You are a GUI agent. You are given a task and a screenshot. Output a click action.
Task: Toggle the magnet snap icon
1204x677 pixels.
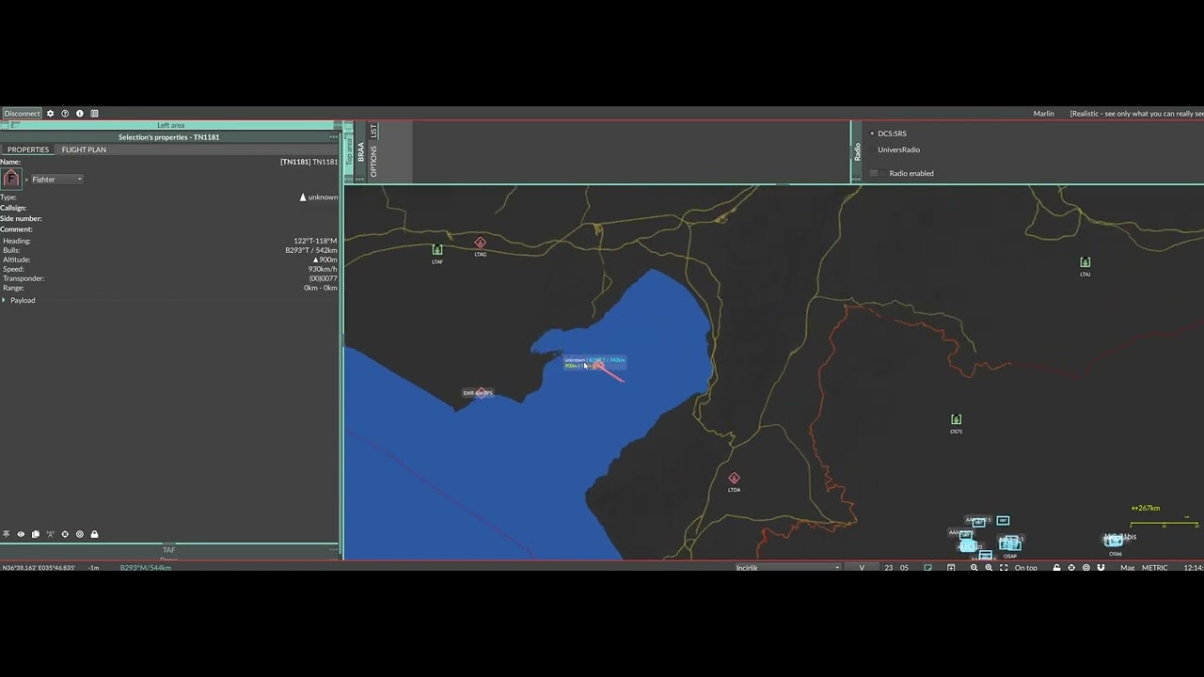pyautogui.click(x=1101, y=568)
